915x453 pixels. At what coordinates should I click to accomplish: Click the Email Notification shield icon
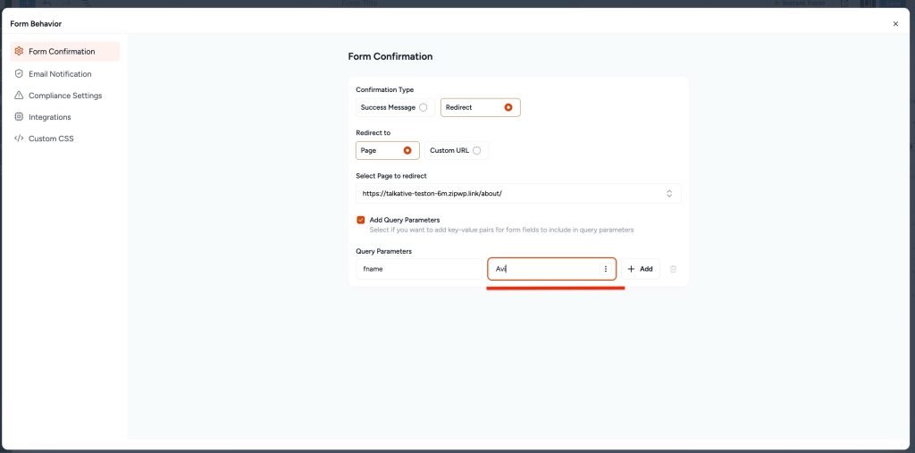click(x=19, y=74)
